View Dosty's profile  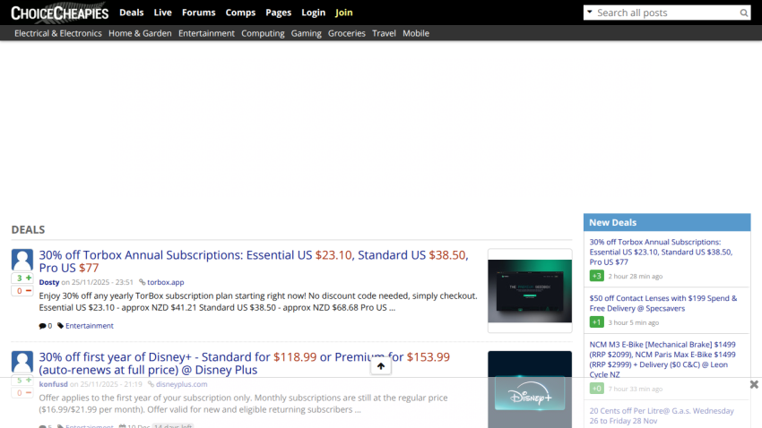[x=49, y=282]
